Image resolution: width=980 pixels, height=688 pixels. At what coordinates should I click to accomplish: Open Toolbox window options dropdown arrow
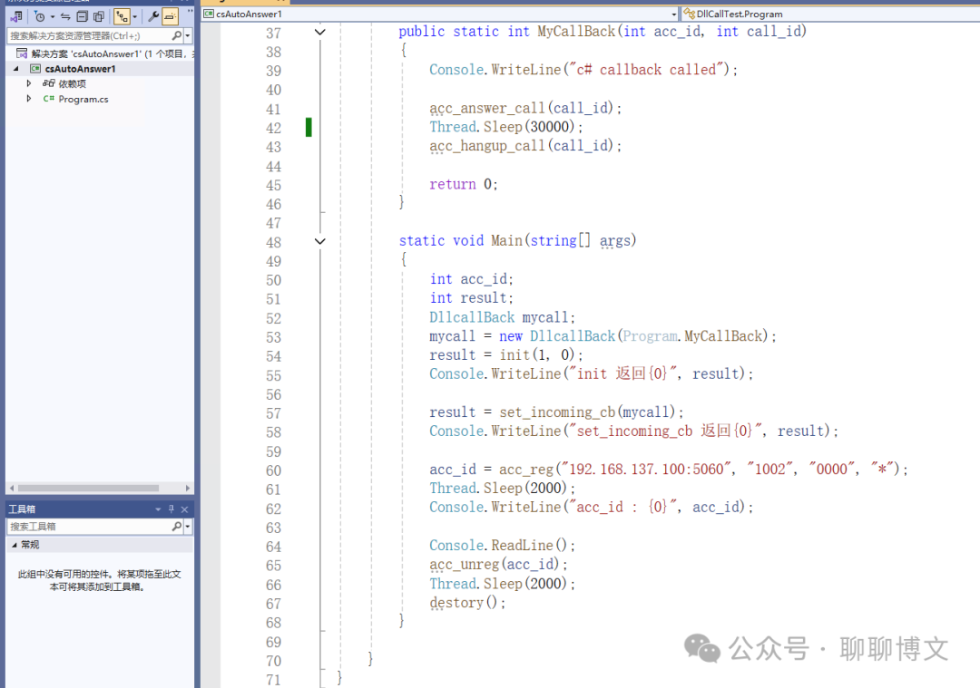click(x=158, y=509)
